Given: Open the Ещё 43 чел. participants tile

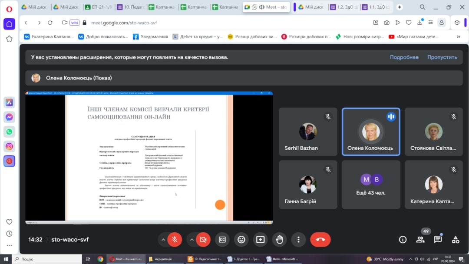Looking at the screenshot, I should 371,185.
